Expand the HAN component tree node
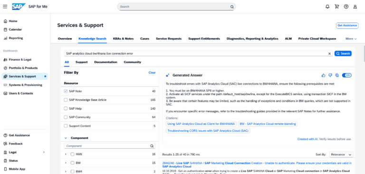365x174 pixels. pyautogui.click(x=66, y=154)
